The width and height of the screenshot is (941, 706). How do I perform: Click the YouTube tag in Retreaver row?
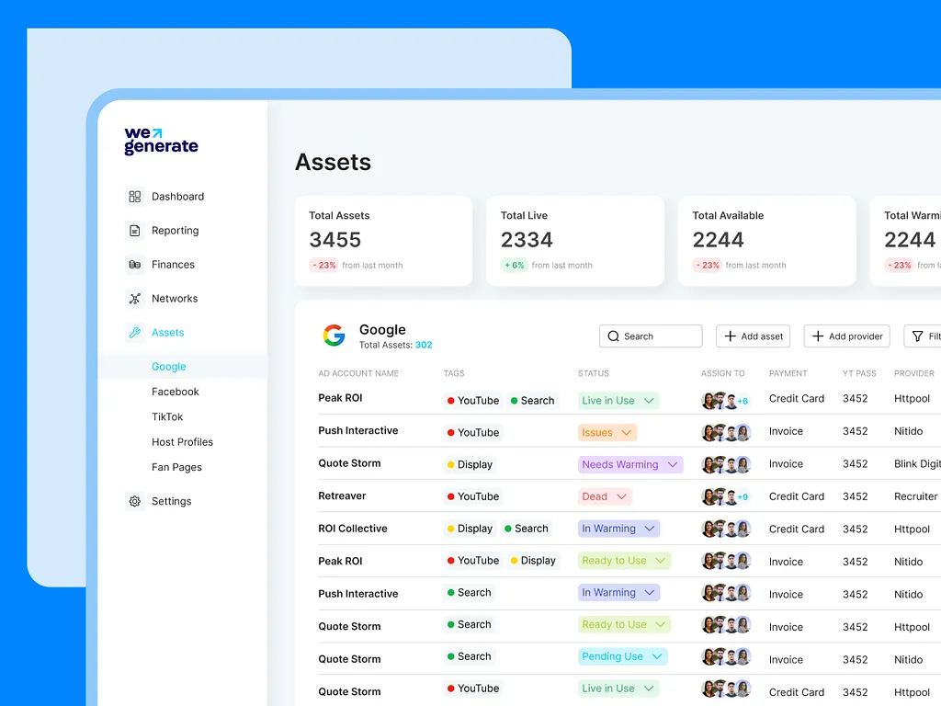(x=473, y=496)
